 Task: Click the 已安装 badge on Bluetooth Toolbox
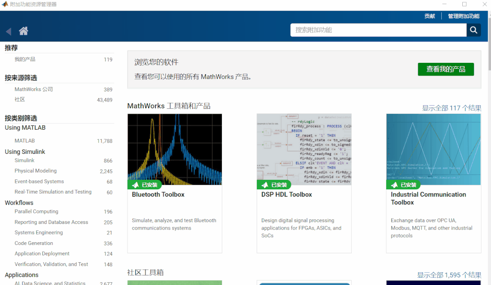point(145,185)
